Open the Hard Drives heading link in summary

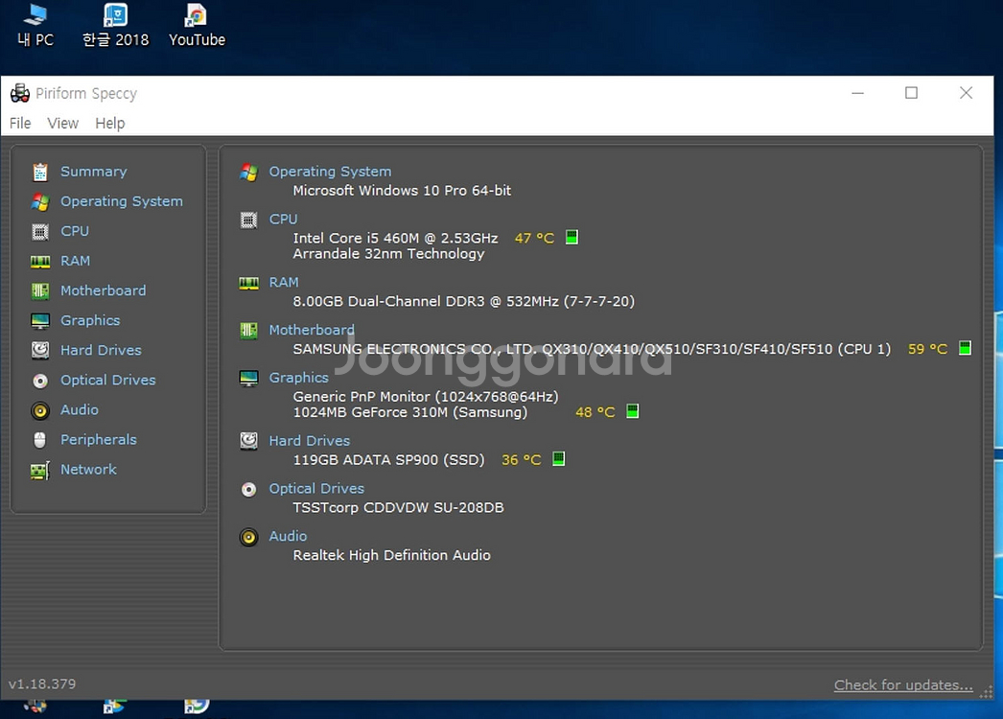coord(310,441)
